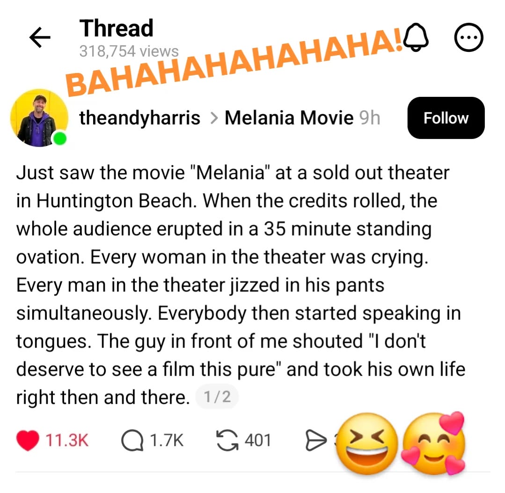Tap the 1.7K replies count
The height and width of the screenshot is (493, 505).
pyautogui.click(x=167, y=440)
